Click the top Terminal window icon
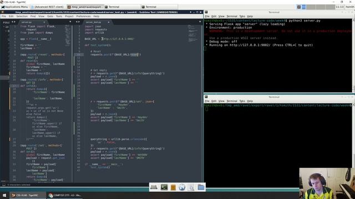The image size is (355, 199). (x=206, y=12)
